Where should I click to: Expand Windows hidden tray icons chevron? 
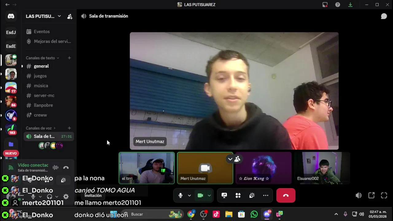click(336, 214)
